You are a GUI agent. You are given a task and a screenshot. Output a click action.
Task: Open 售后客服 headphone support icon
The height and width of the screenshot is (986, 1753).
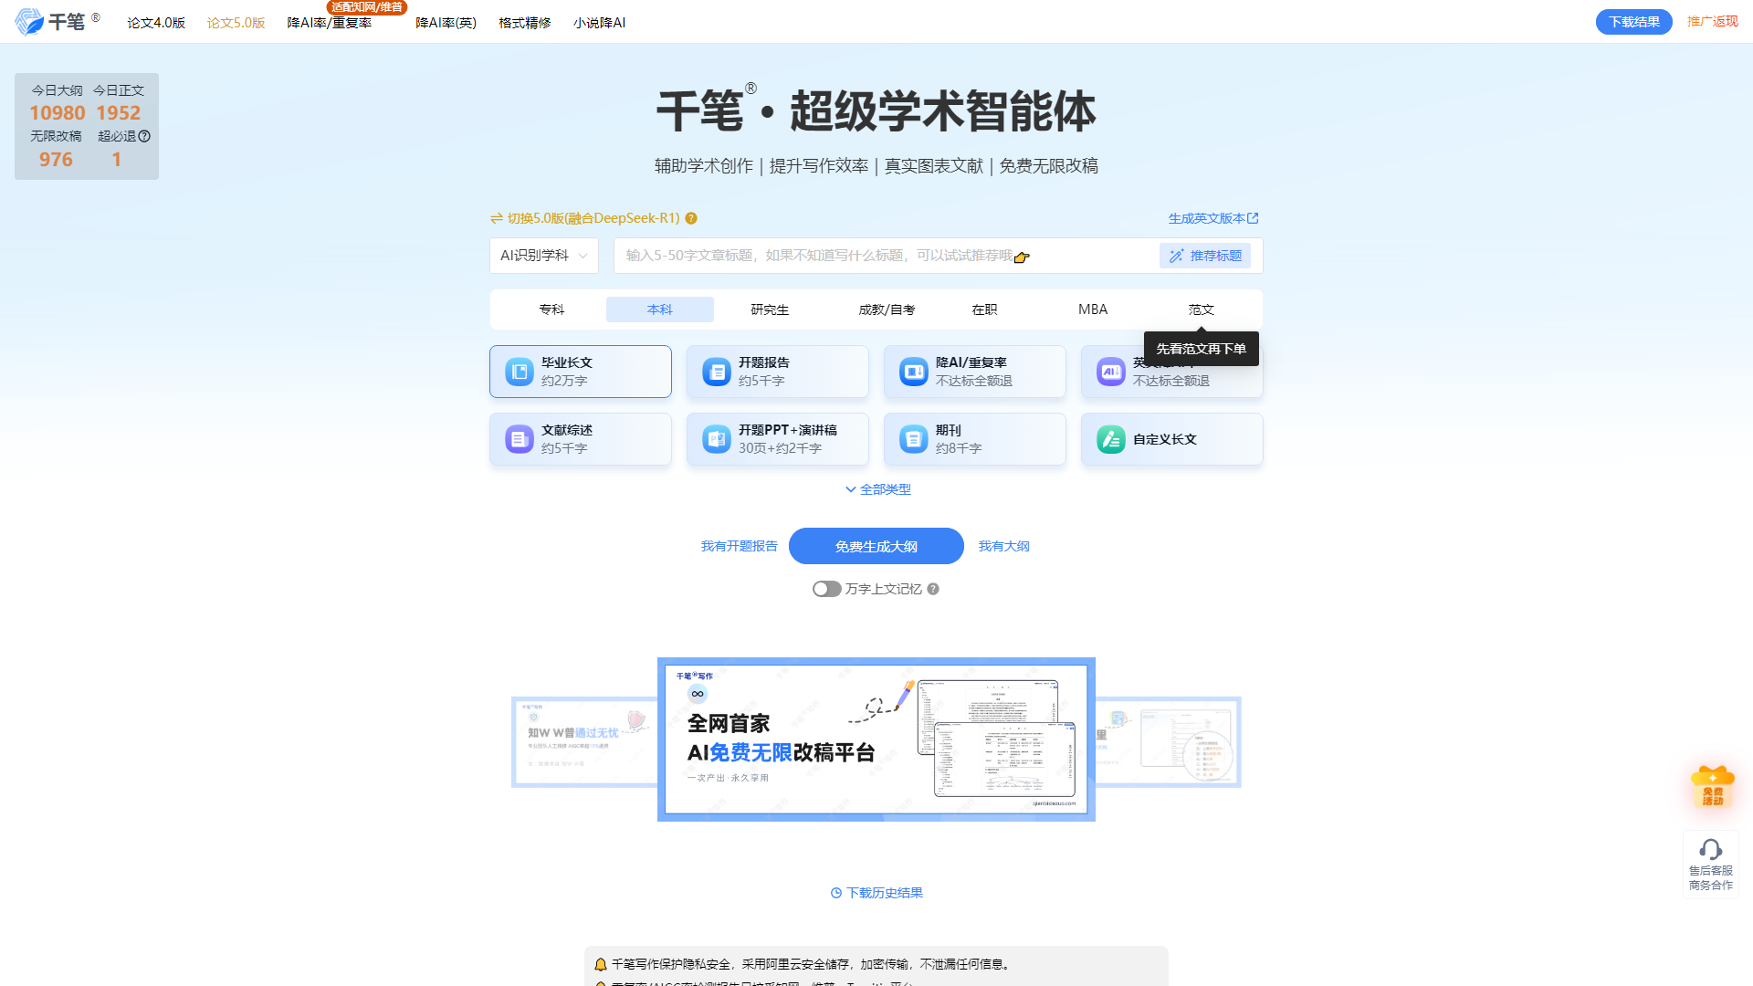tap(1711, 850)
